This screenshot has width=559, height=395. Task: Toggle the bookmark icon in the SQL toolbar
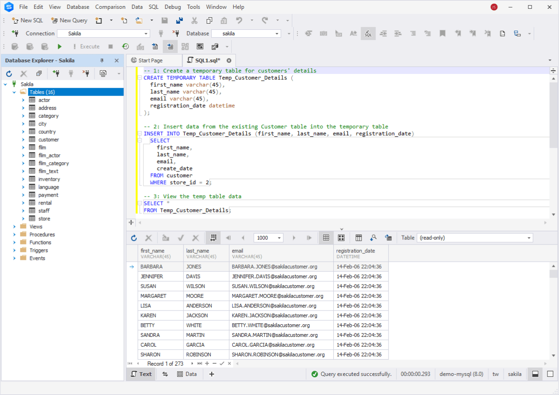(x=443, y=33)
